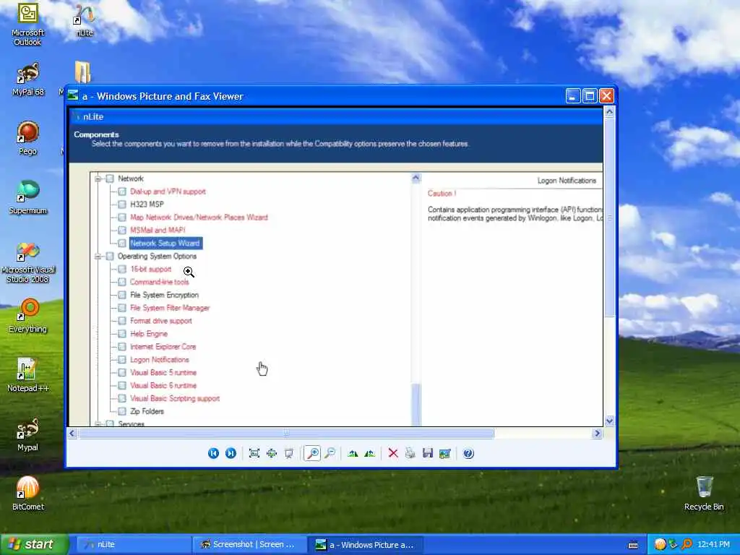This screenshot has width=740, height=555.
Task: Print the picture using printer icon
Action: [410, 454]
